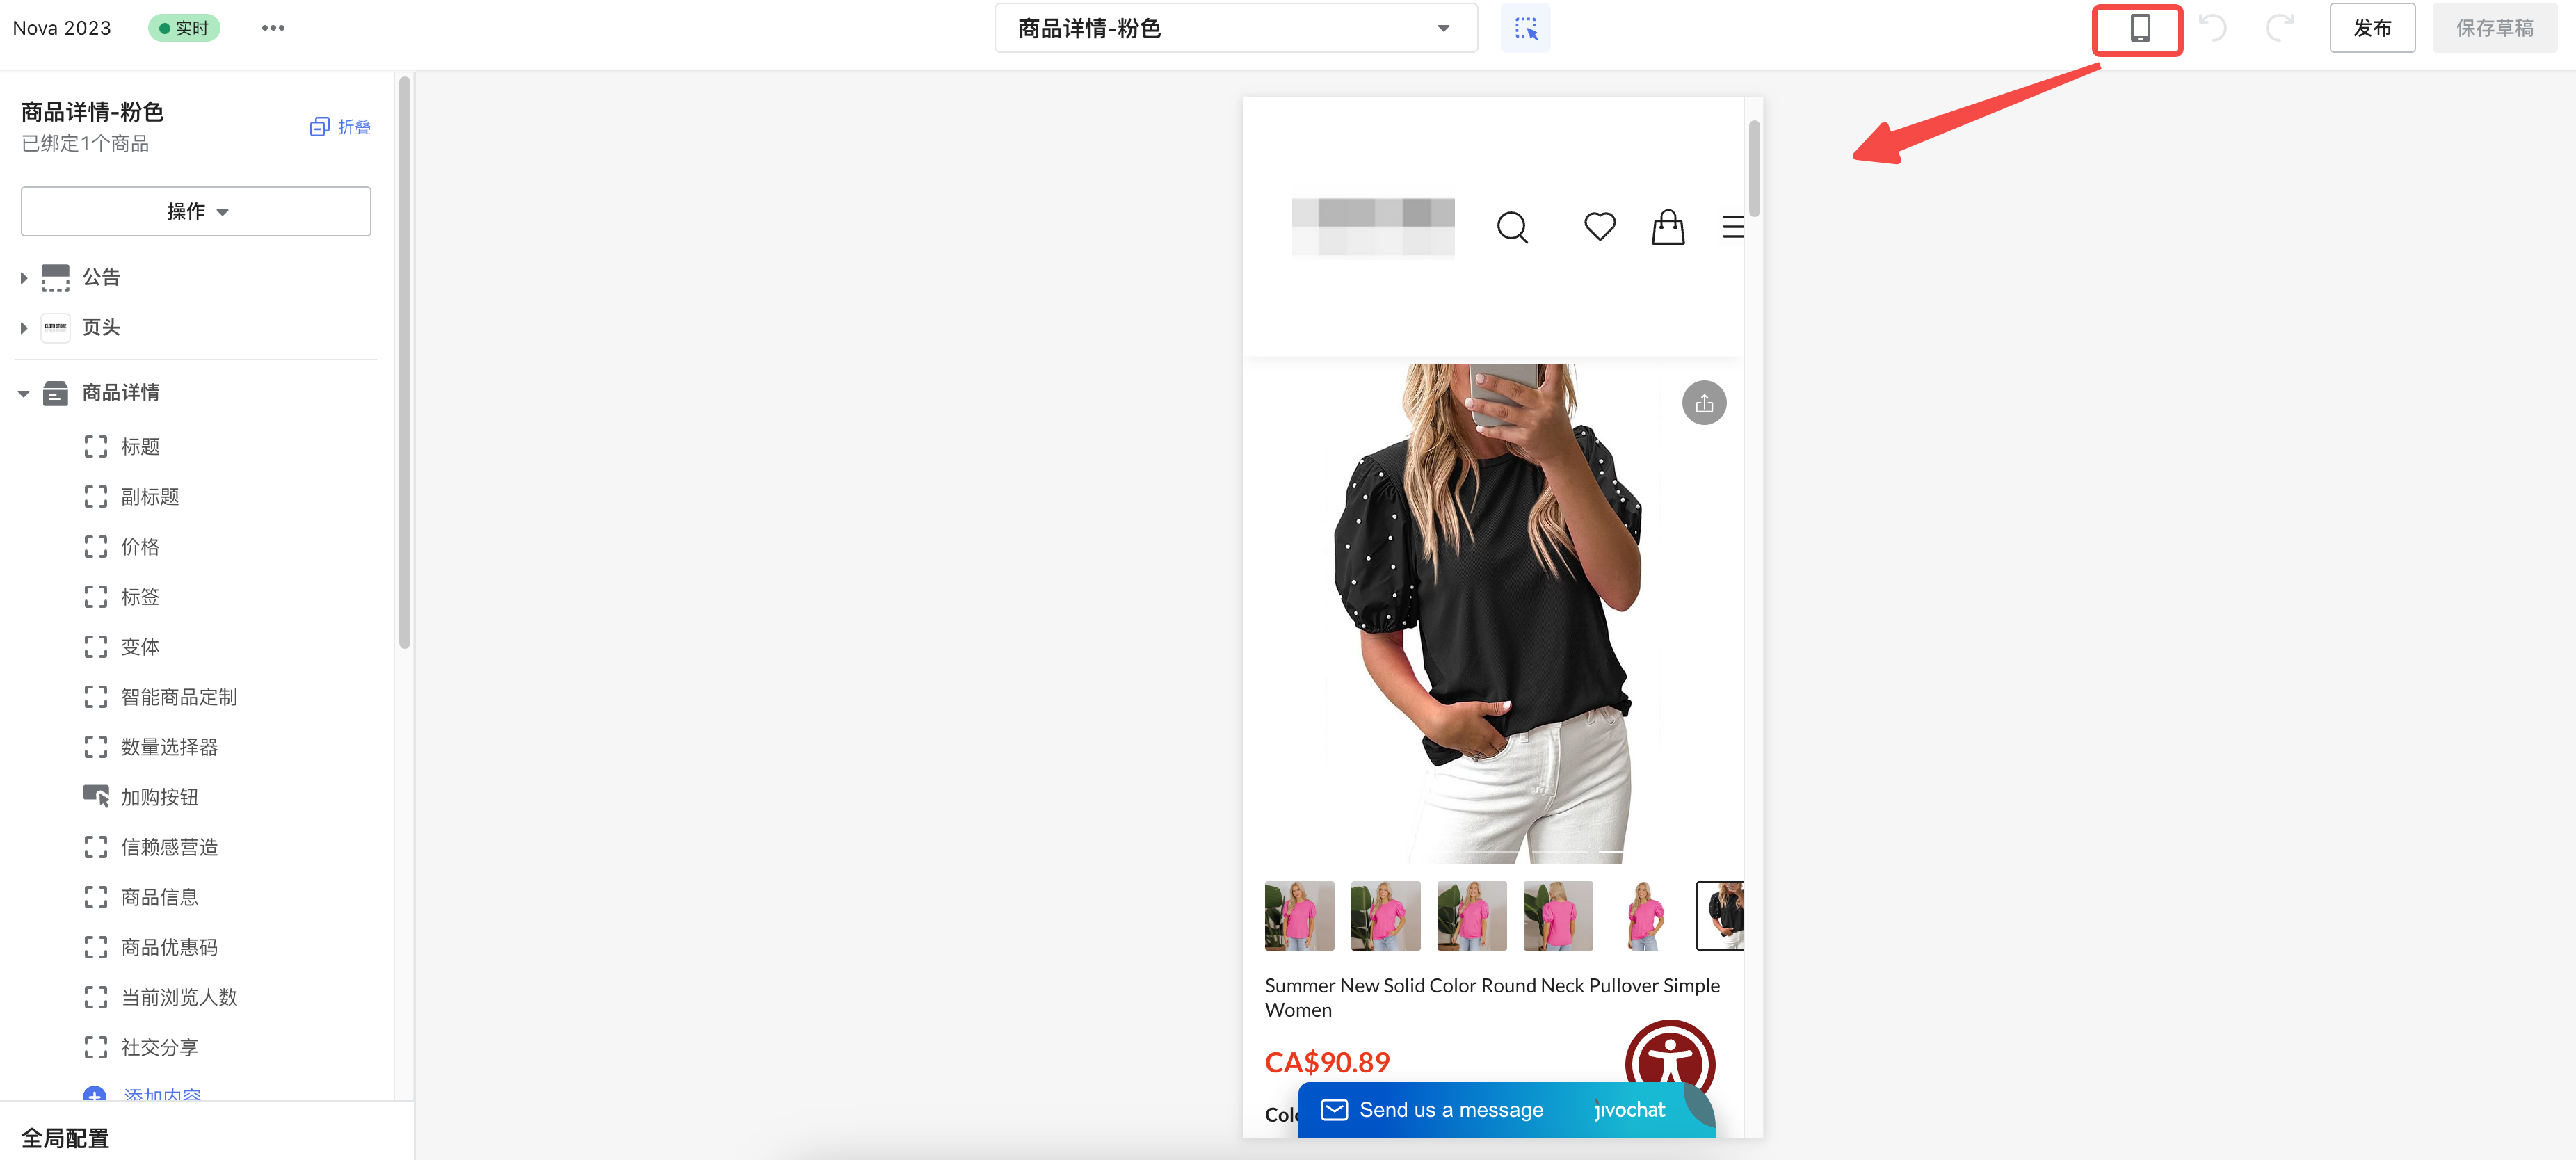Open the 商品详情-粉色 template dropdown

(x=1235, y=29)
